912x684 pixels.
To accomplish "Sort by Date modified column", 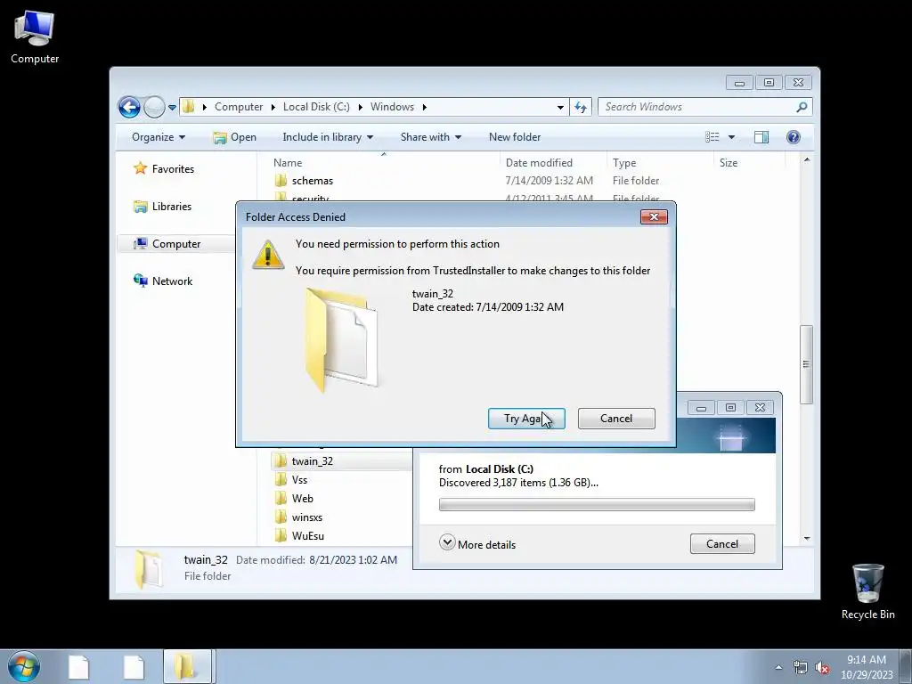I will click(539, 163).
